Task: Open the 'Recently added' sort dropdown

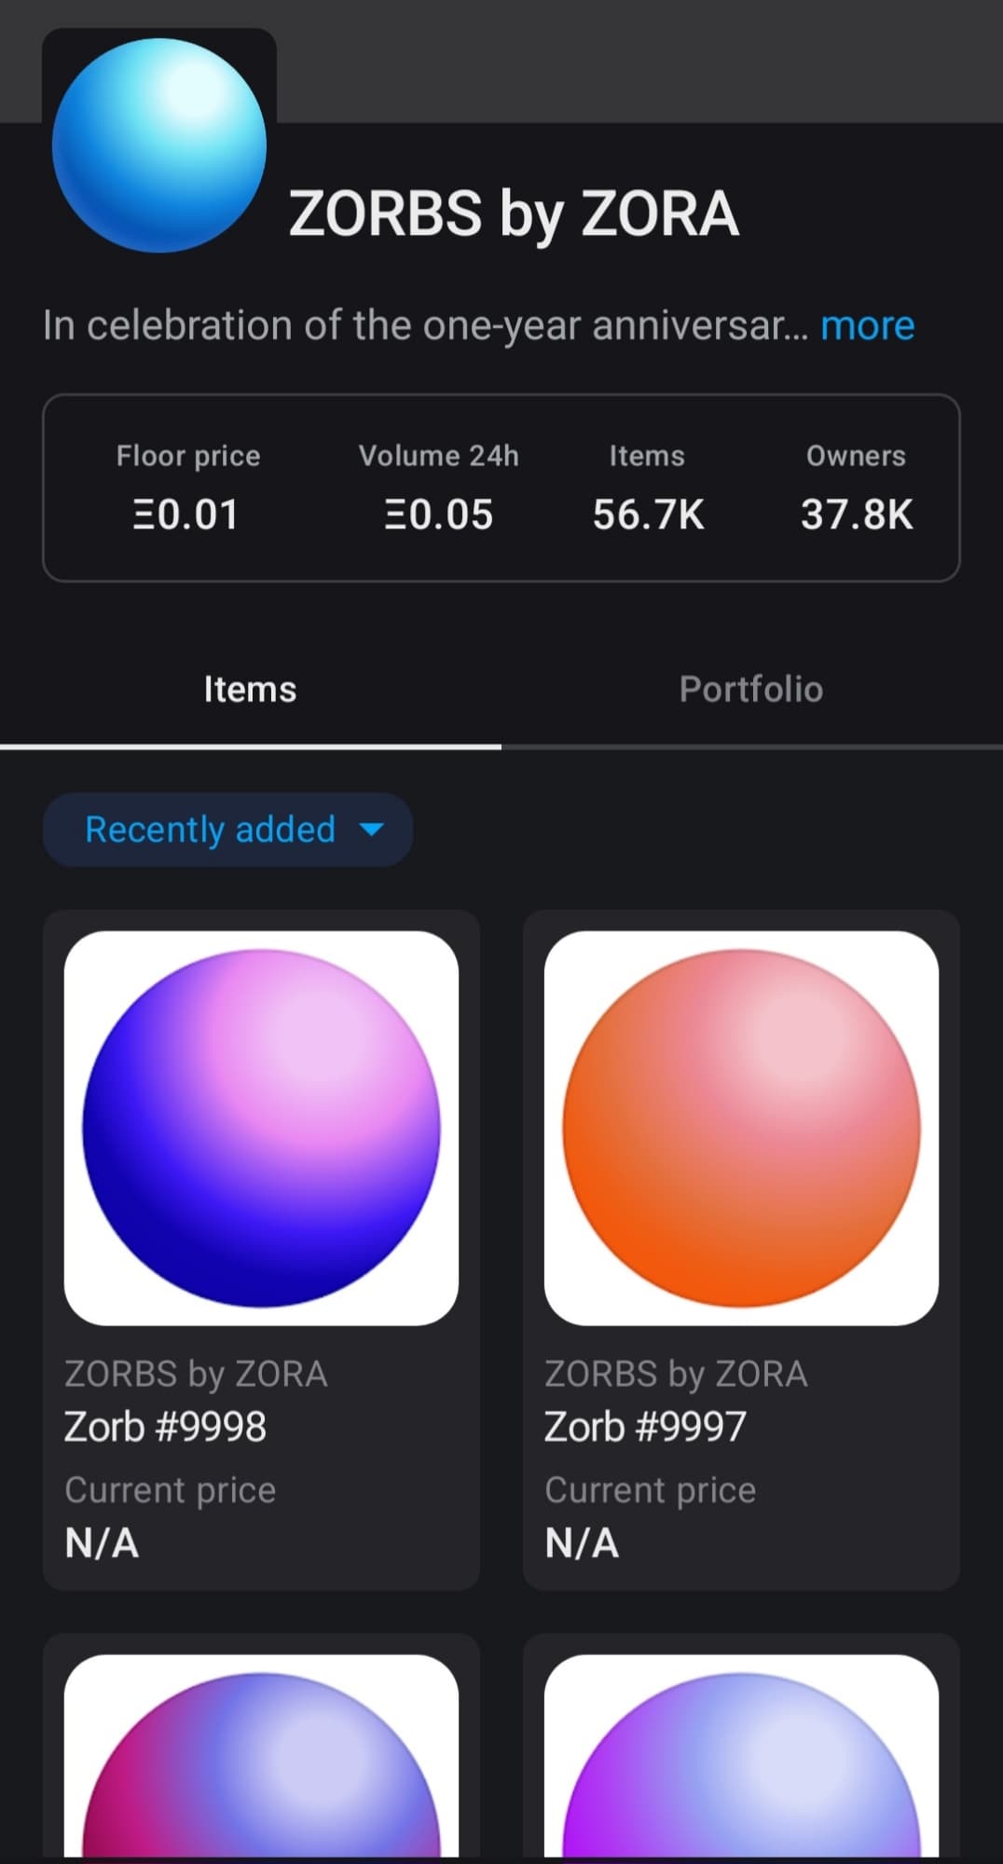Action: click(211, 829)
